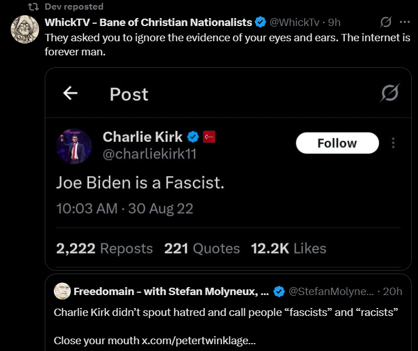The image size is (418, 351).
Task: View the 12.2K Likes list
Action: tap(288, 248)
